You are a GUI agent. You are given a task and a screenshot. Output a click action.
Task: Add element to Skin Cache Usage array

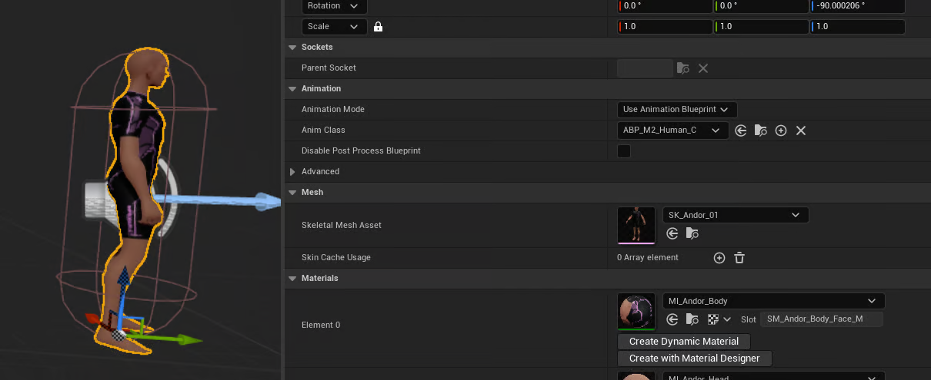pos(719,258)
